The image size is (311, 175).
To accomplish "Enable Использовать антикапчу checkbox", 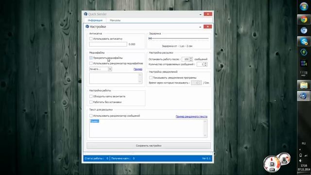I will click(x=91, y=39).
